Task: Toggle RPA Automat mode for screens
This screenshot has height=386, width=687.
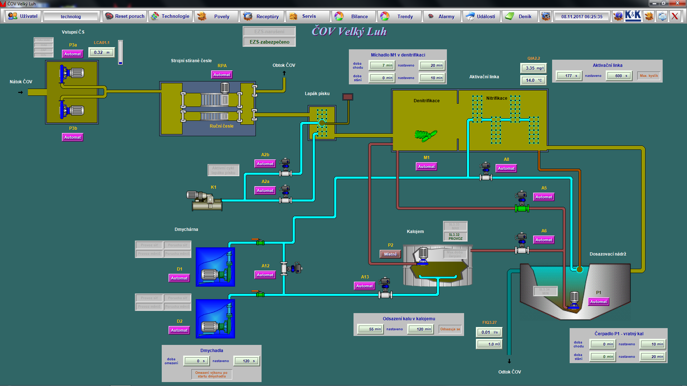Action: tap(222, 75)
